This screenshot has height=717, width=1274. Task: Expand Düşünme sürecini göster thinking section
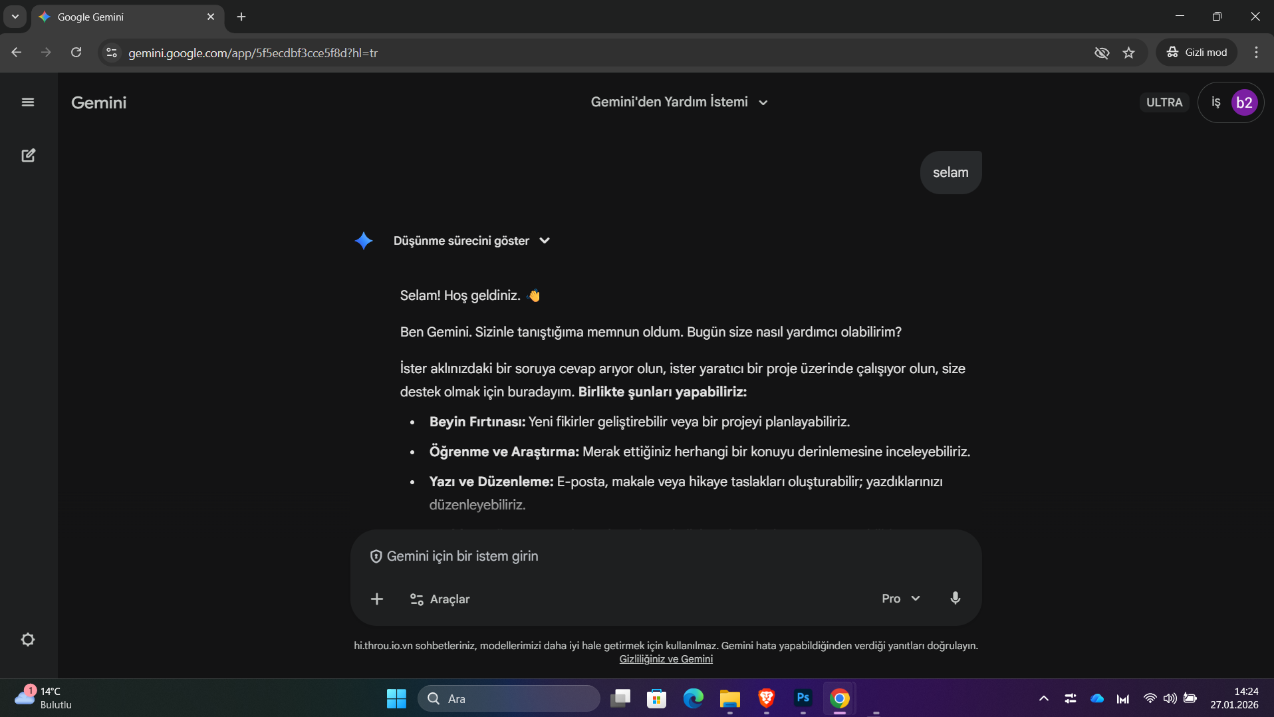[471, 241]
